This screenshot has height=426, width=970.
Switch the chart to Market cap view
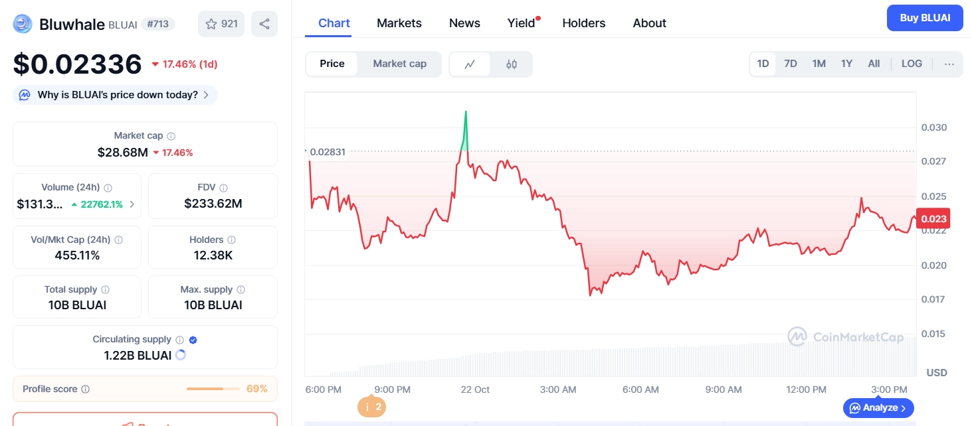click(399, 64)
